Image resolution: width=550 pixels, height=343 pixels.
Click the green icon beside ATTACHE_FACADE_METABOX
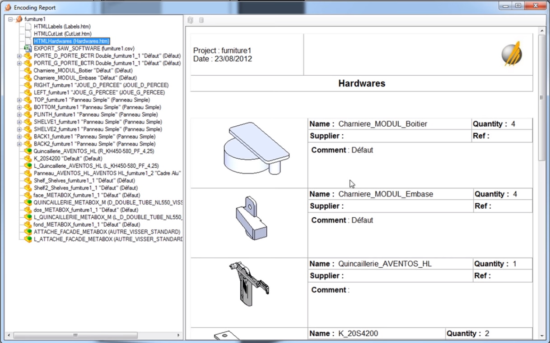(28, 232)
